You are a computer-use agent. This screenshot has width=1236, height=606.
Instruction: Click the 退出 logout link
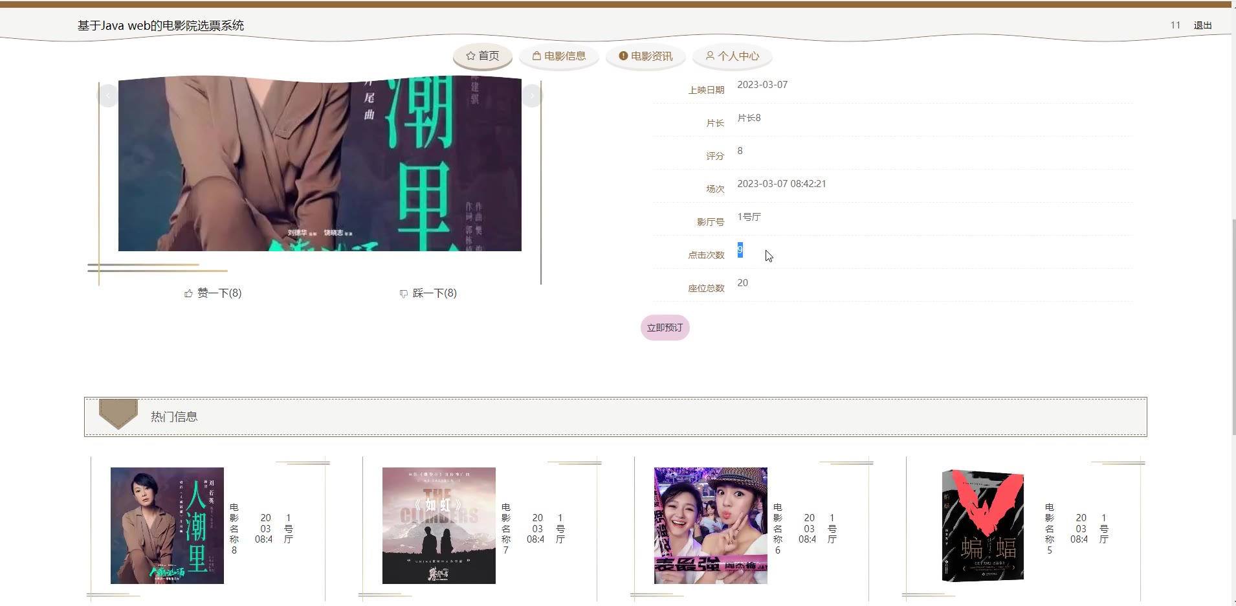(x=1202, y=25)
